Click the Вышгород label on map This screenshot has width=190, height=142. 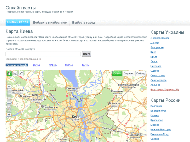(x=73, y=88)
